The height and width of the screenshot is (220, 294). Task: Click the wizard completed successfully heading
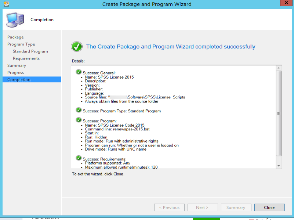pos(171,47)
